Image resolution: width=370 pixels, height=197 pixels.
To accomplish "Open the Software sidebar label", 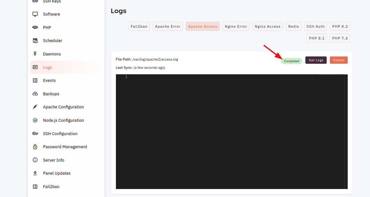I will point(52,14).
